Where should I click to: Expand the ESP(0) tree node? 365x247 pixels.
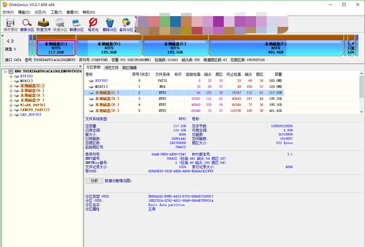click(11, 77)
